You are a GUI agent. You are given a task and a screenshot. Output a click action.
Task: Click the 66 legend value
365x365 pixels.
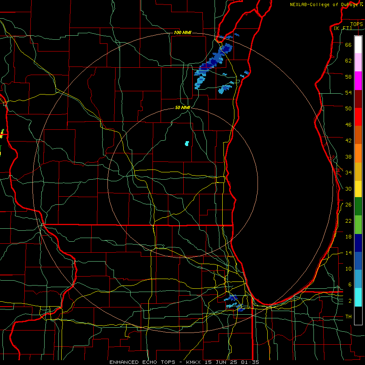(x=348, y=45)
